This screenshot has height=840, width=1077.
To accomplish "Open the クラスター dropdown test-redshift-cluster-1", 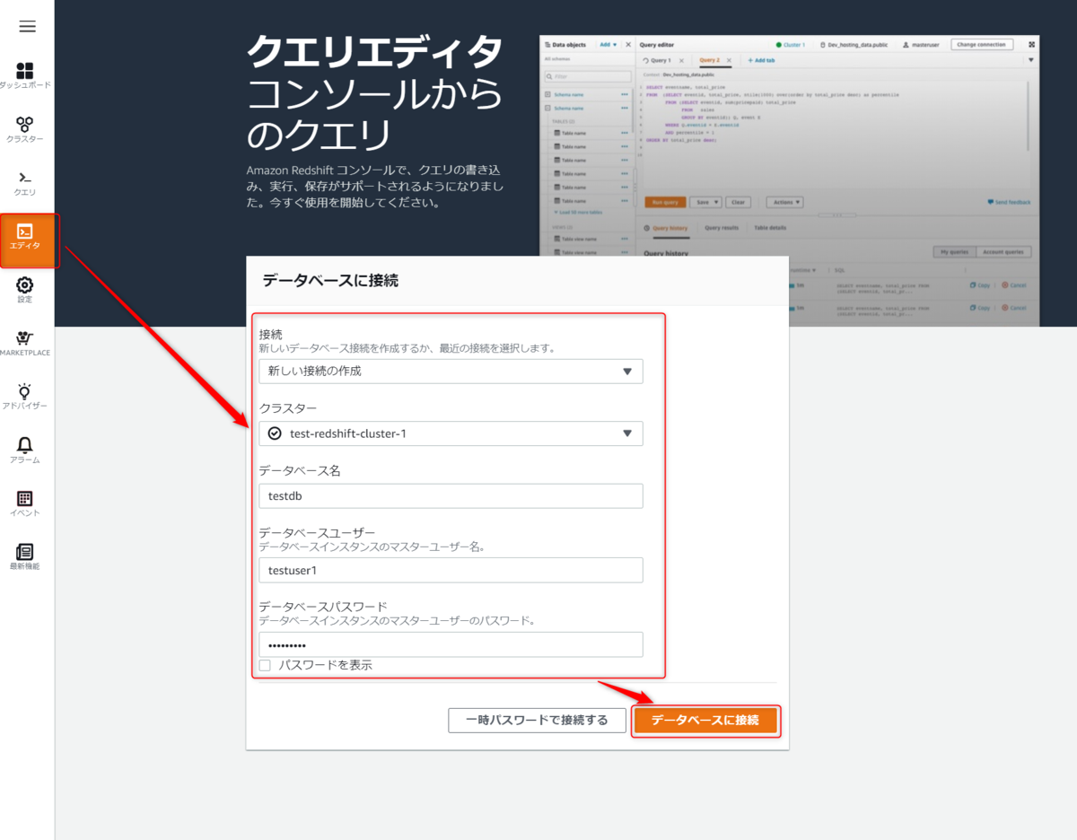I will [451, 433].
